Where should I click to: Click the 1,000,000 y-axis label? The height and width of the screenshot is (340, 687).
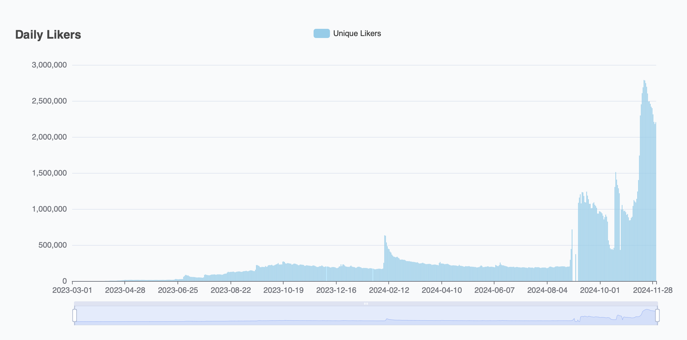click(x=49, y=209)
